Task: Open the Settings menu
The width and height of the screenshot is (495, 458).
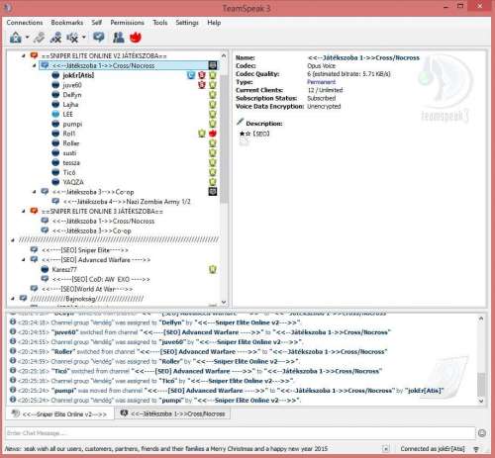Action: (187, 23)
